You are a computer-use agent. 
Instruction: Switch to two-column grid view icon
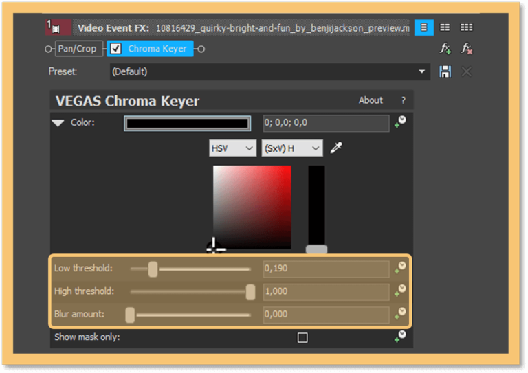coord(445,27)
